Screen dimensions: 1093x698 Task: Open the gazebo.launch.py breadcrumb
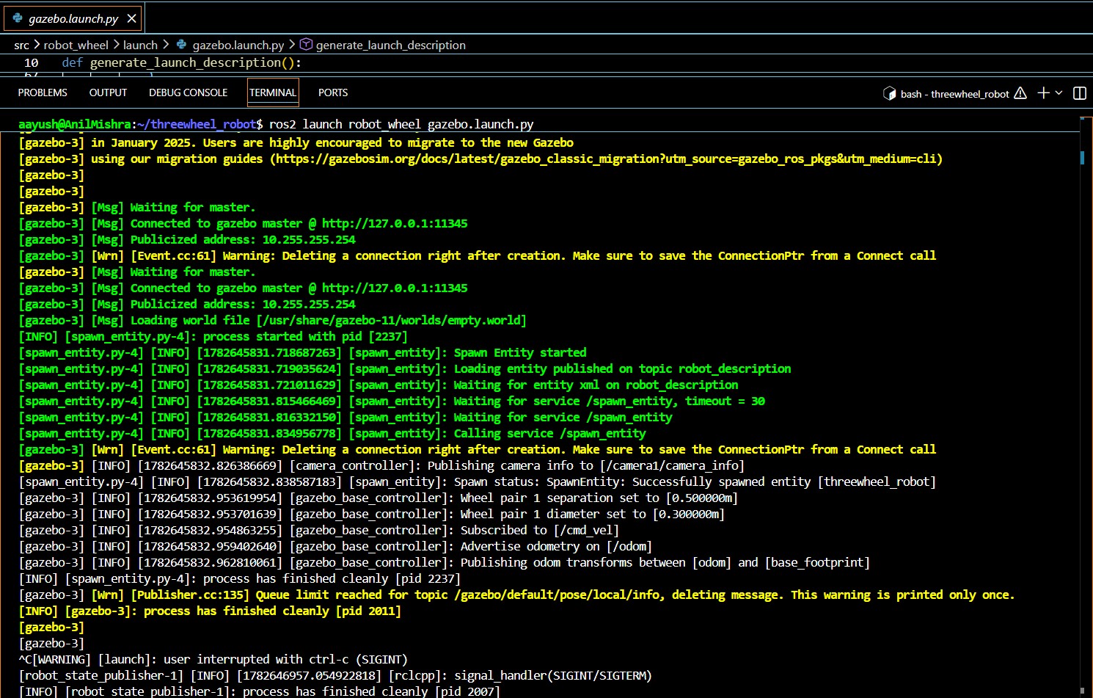coord(238,45)
